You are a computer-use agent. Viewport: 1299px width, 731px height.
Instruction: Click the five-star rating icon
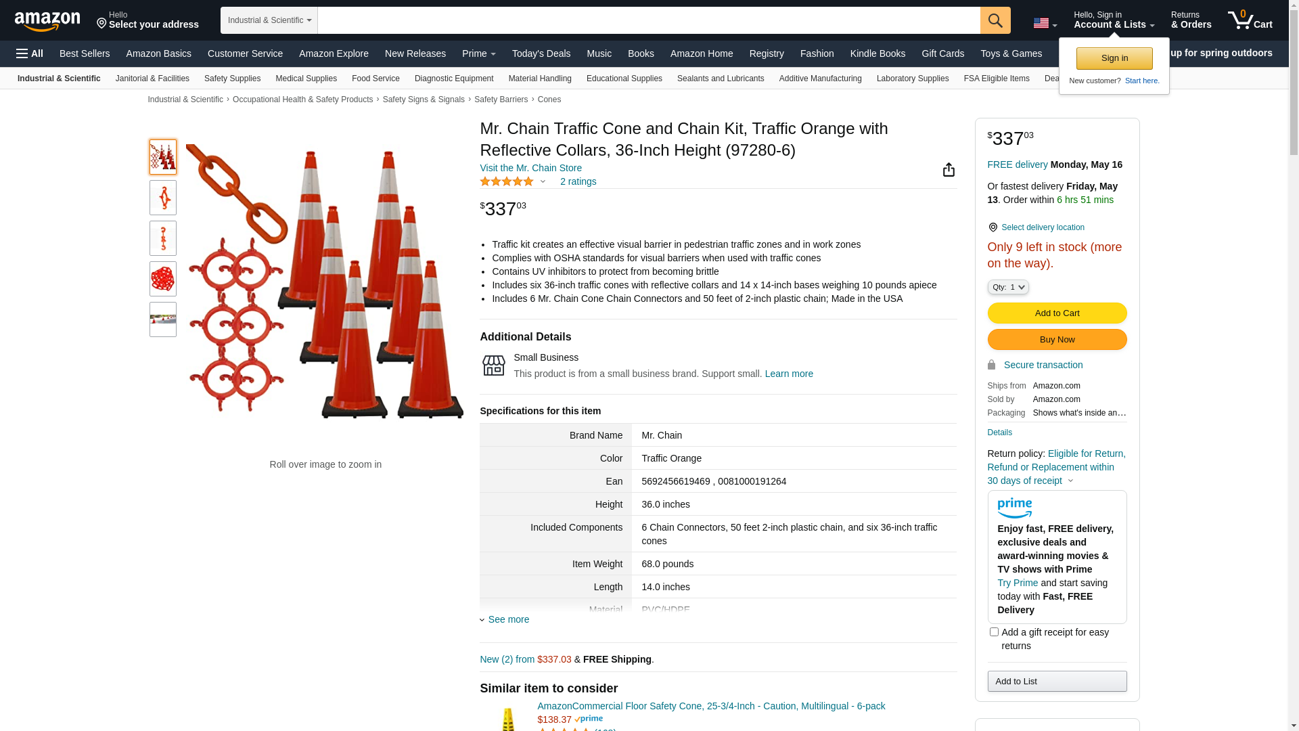pyautogui.click(x=507, y=181)
